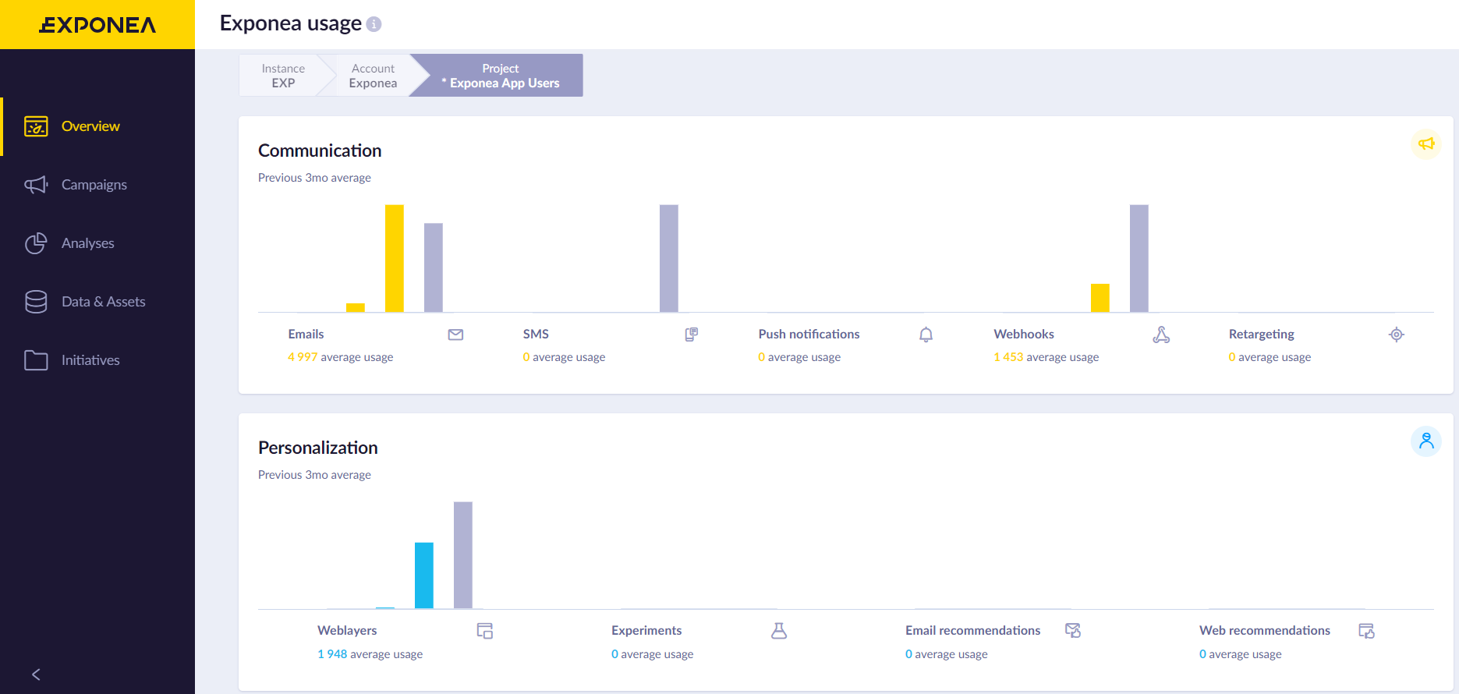The height and width of the screenshot is (694, 1459).
Task: Click the Web recommendations label
Action: coord(1265,630)
